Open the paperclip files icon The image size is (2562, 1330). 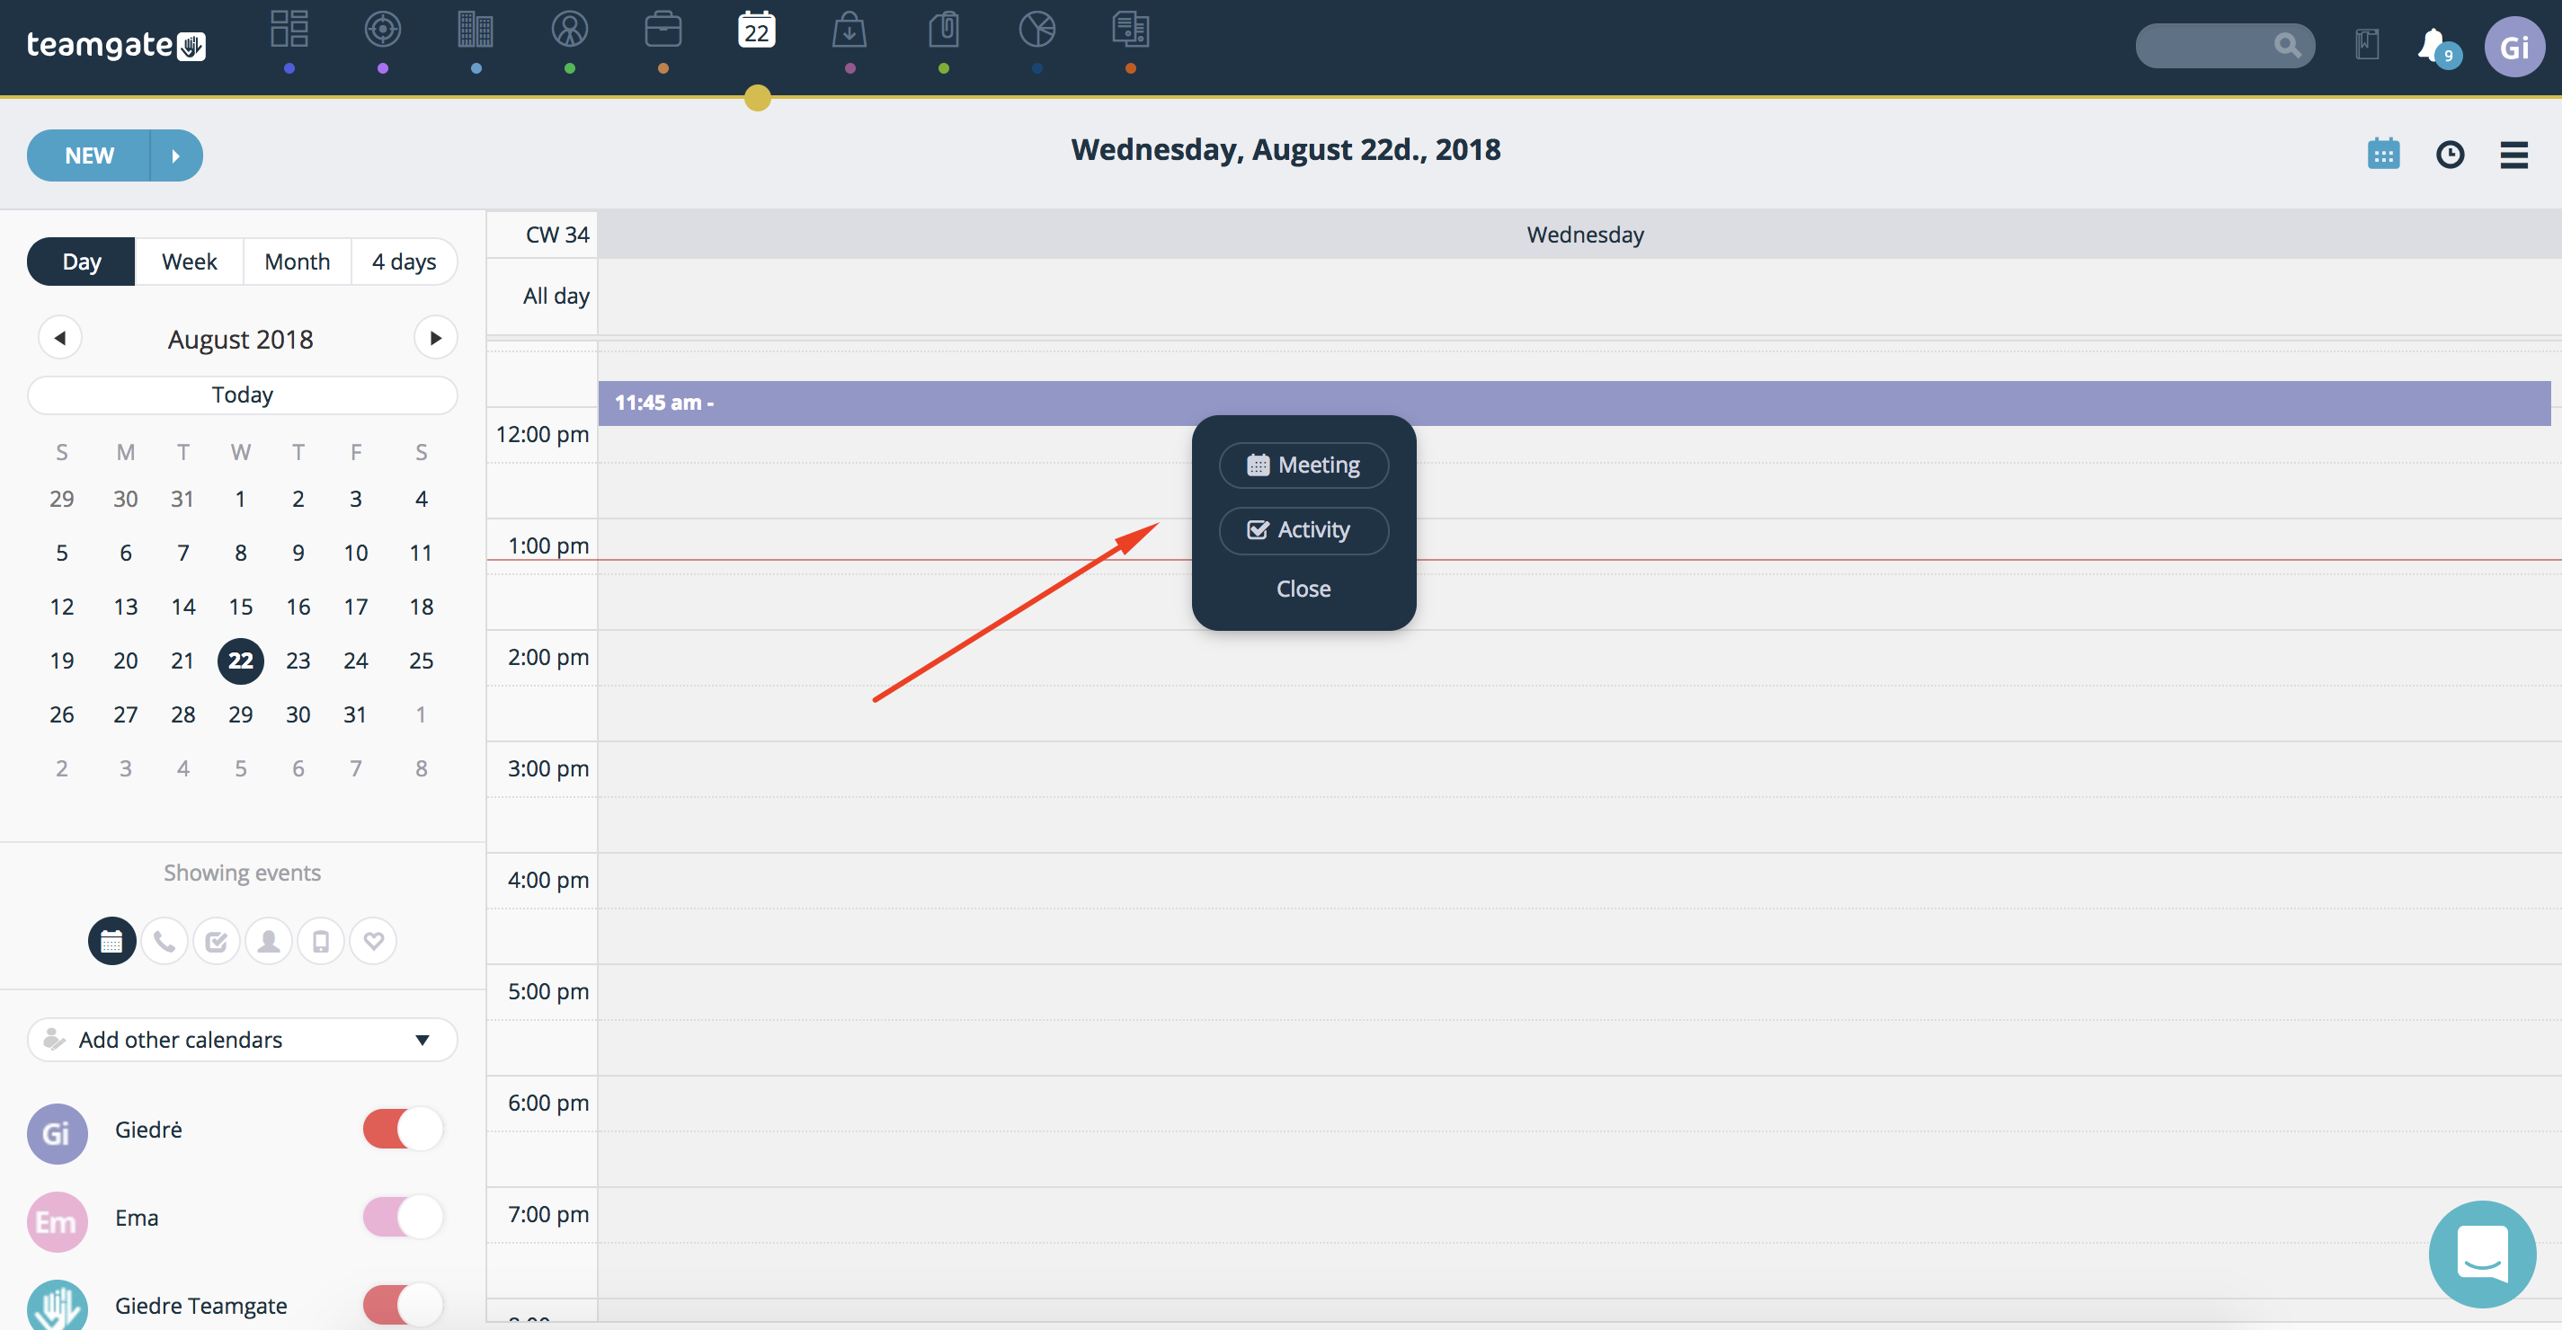(943, 29)
